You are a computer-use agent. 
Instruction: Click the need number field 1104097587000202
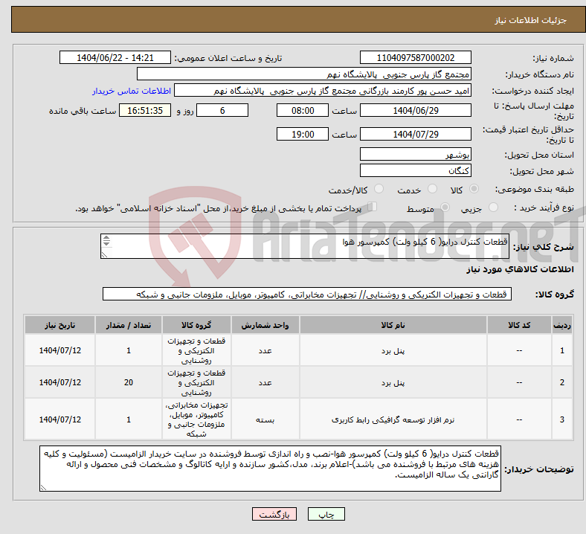415,58
